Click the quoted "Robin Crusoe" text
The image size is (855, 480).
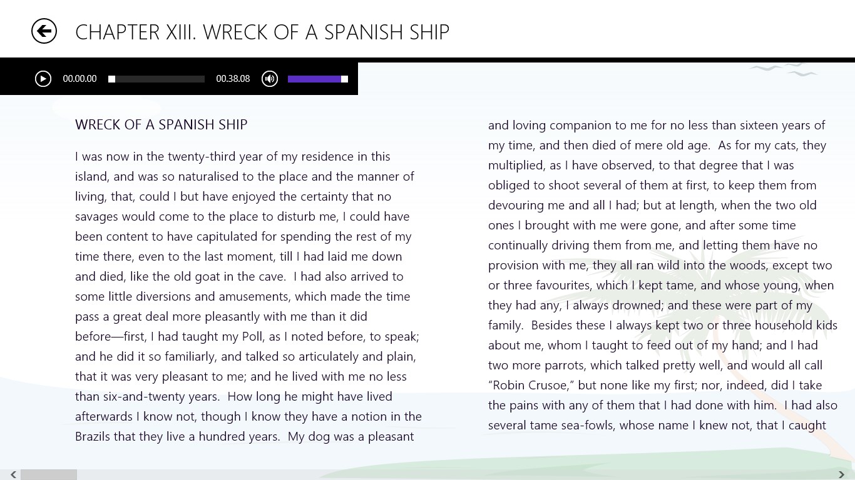point(532,385)
